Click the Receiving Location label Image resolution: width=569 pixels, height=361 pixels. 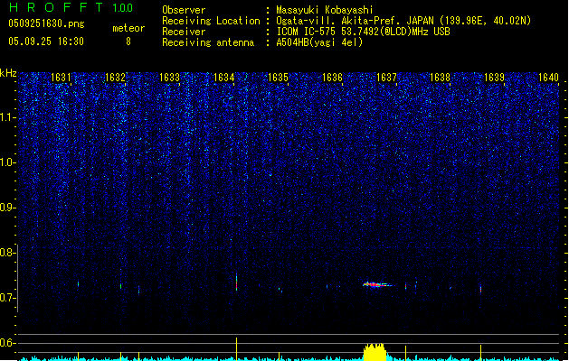211,21
